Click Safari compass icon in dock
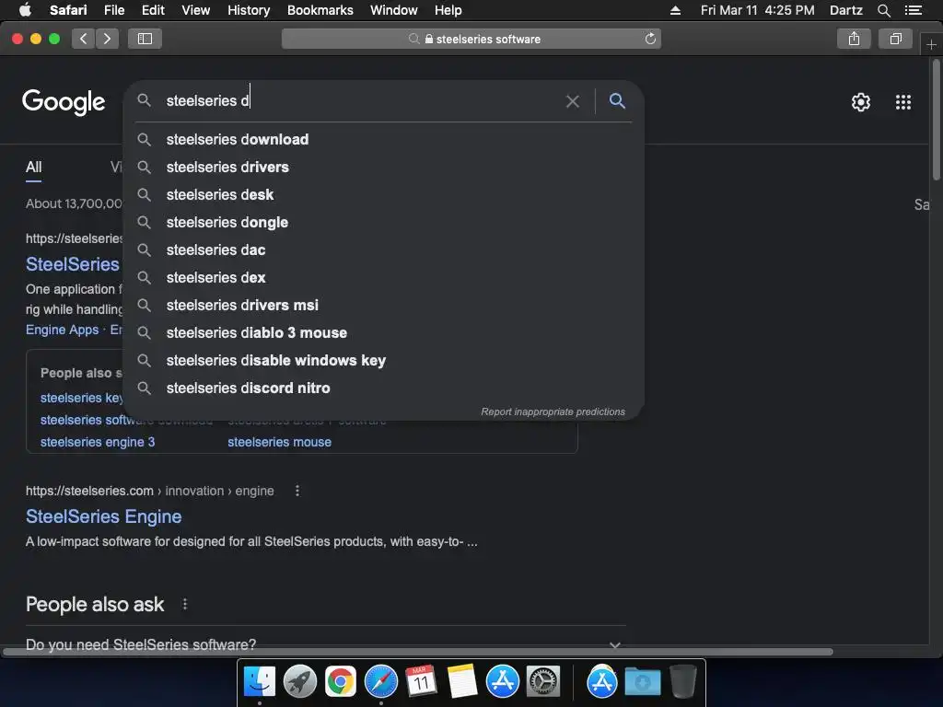The image size is (943, 707). 381,682
